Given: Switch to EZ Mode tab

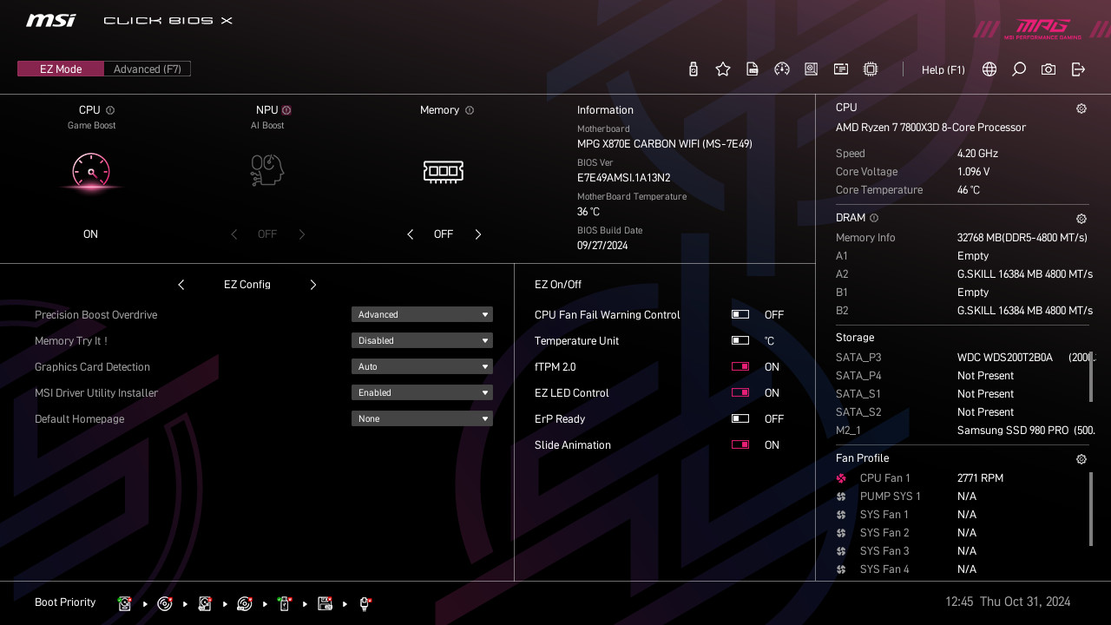Looking at the screenshot, I should 61,69.
